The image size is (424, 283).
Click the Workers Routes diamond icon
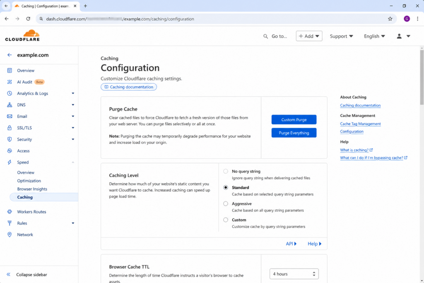[10, 212]
